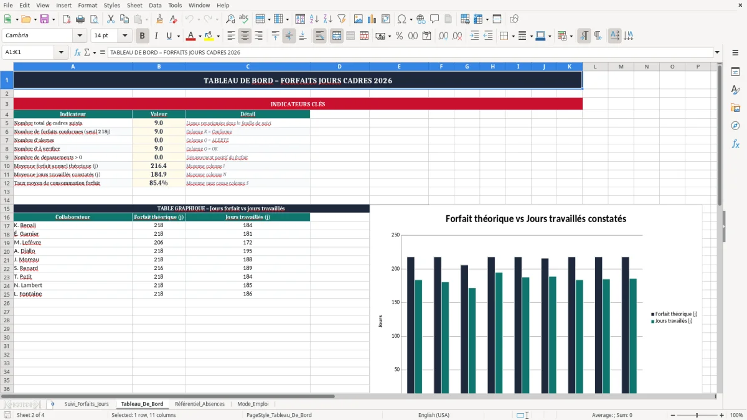Click the Insert Hyperlink globe icon

coord(421,19)
